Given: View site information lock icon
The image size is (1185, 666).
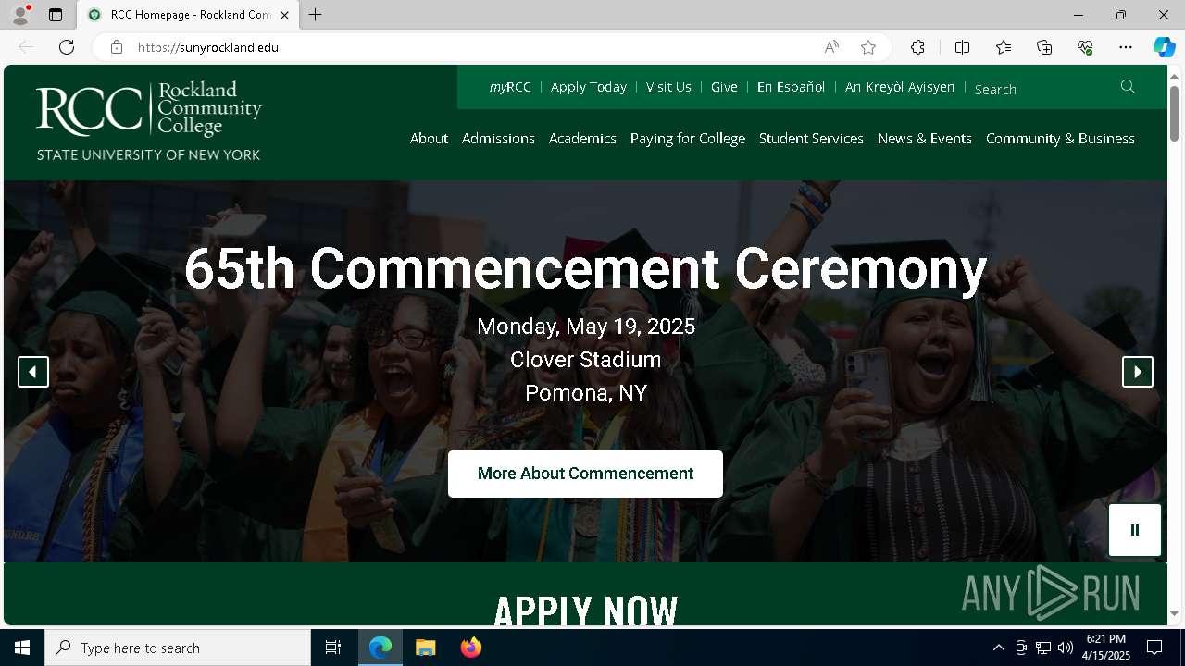Looking at the screenshot, I should [x=116, y=47].
